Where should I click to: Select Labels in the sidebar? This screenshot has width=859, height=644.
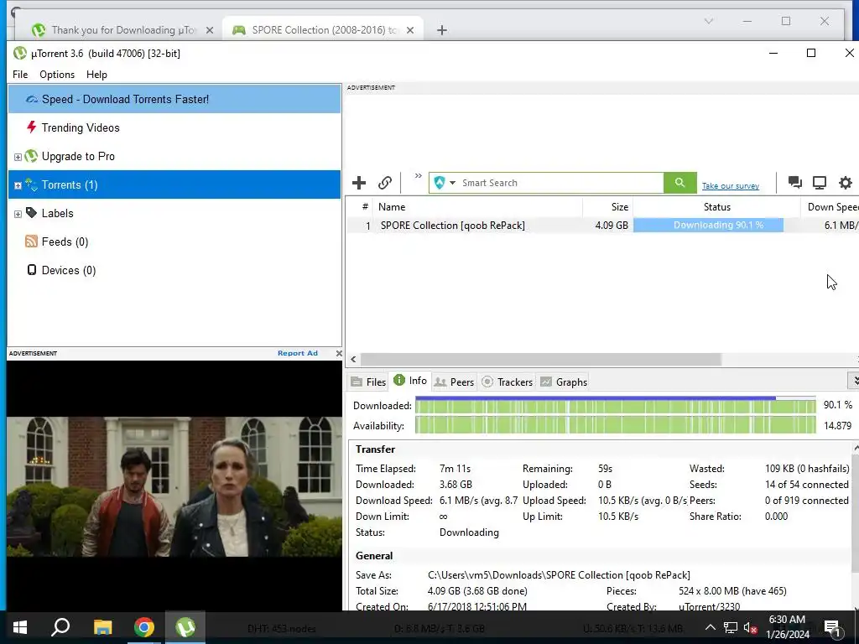point(174,213)
